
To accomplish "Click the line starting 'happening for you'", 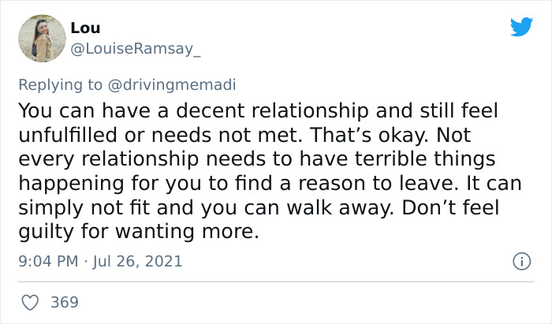I will 270,183.
